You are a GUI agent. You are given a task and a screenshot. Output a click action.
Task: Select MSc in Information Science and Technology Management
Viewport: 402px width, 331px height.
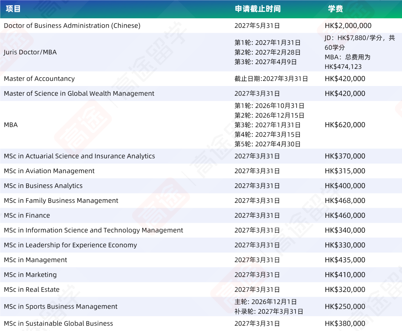[x=93, y=230]
